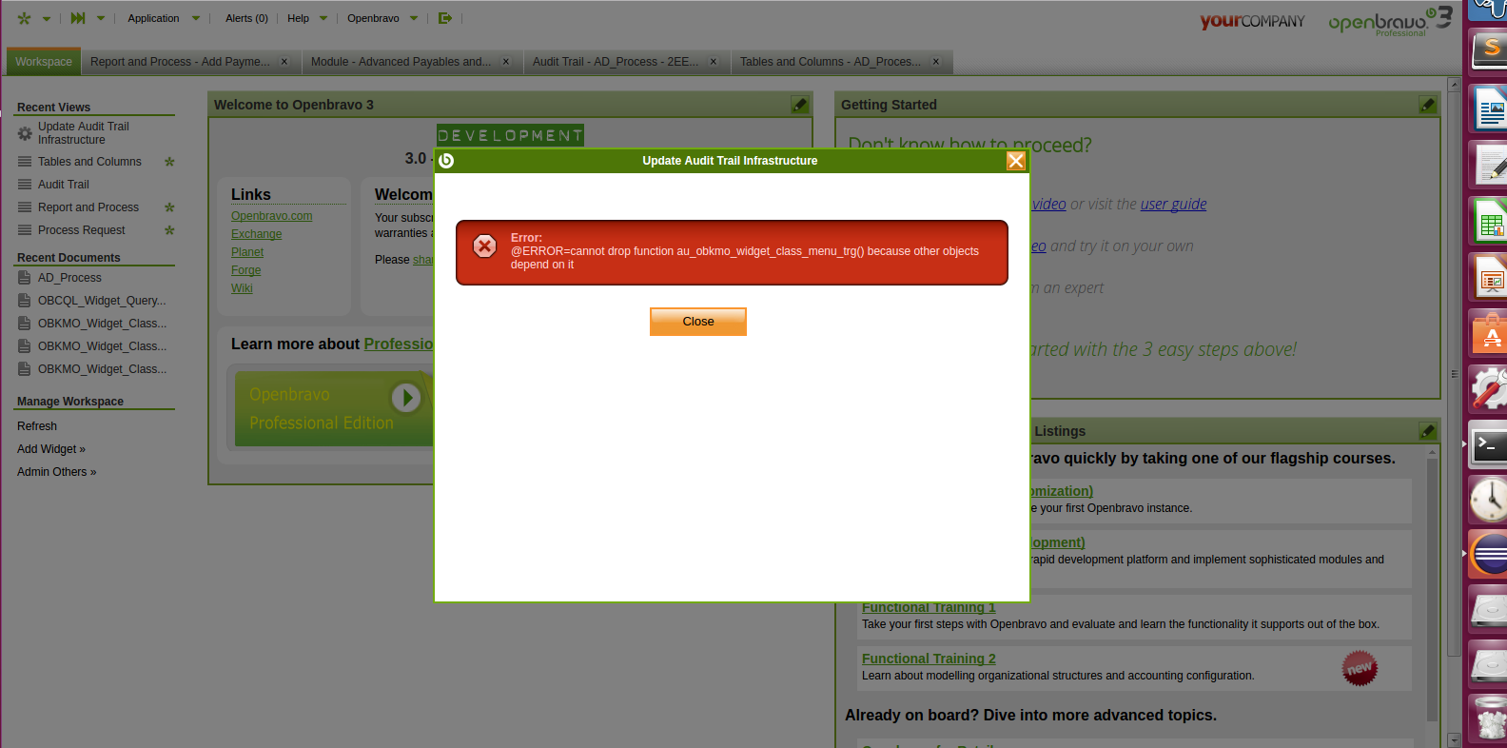Click the favorite asterisk next to Tables and Columns
This screenshot has height=748, width=1507.
169,162
